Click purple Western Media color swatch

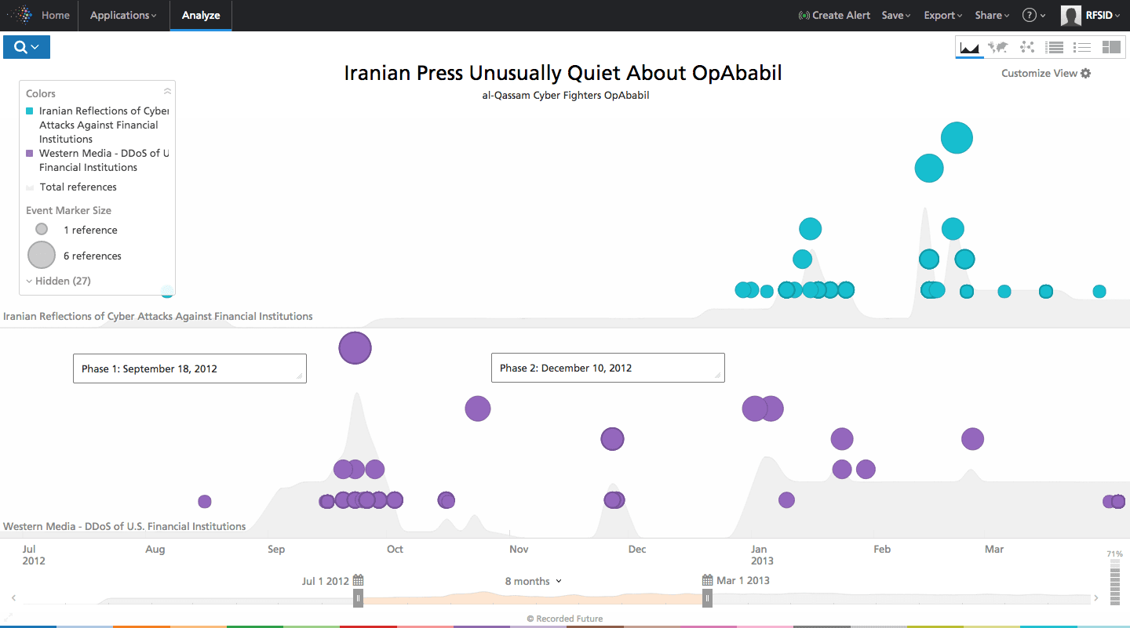point(30,154)
